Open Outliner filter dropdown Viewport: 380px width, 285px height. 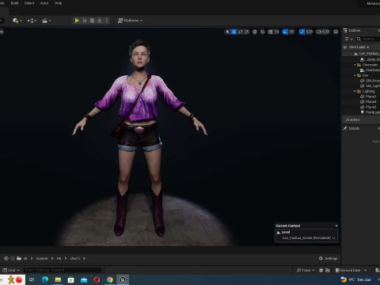click(348, 39)
